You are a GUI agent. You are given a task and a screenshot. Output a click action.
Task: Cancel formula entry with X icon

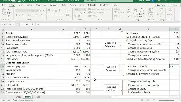tap(22, 24)
